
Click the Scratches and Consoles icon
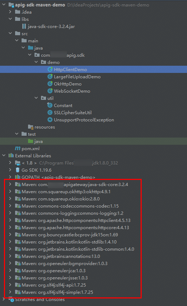[x=11, y=300]
